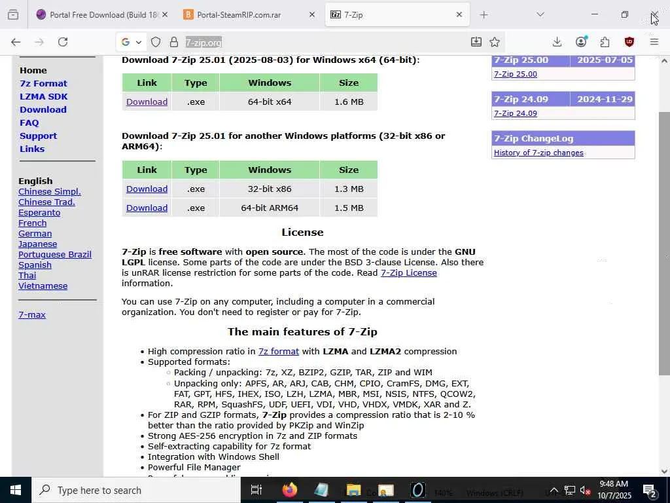
Task: Open the 7-Zip 25.00 news link
Action: (x=516, y=74)
